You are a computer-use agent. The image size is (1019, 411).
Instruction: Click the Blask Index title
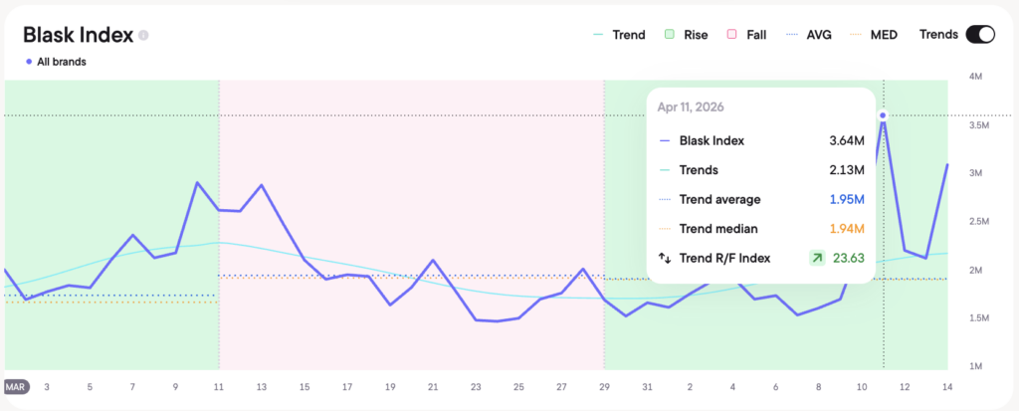[x=78, y=35]
